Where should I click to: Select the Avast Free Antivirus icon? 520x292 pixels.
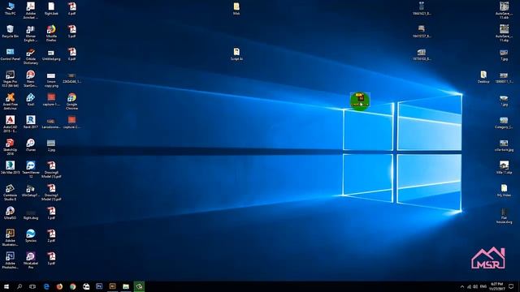tap(11, 101)
